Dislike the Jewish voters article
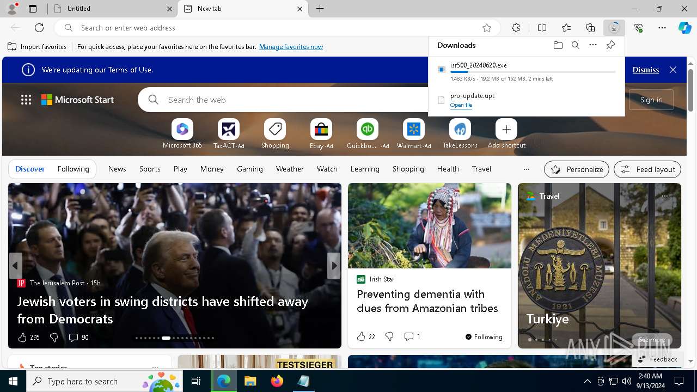 54,338
